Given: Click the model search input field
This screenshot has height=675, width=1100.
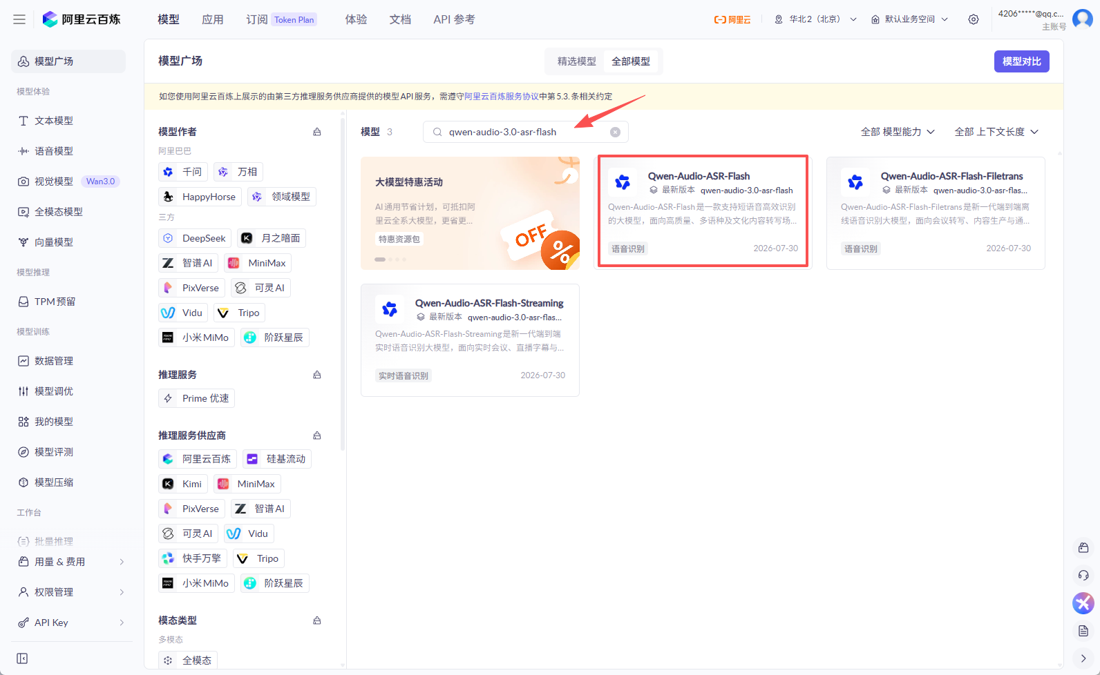Looking at the screenshot, I should [x=525, y=132].
